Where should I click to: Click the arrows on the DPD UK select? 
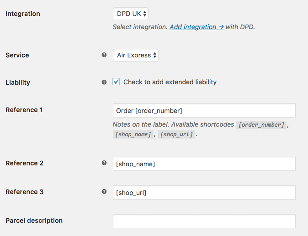click(x=145, y=14)
